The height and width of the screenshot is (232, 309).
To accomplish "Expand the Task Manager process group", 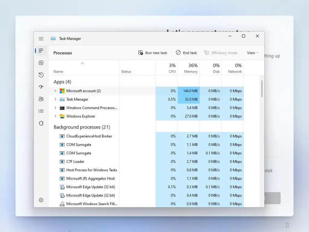I will 56,99.
